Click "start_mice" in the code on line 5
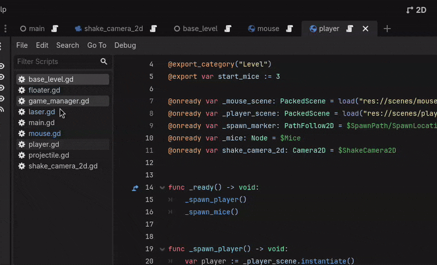 [x=239, y=76]
